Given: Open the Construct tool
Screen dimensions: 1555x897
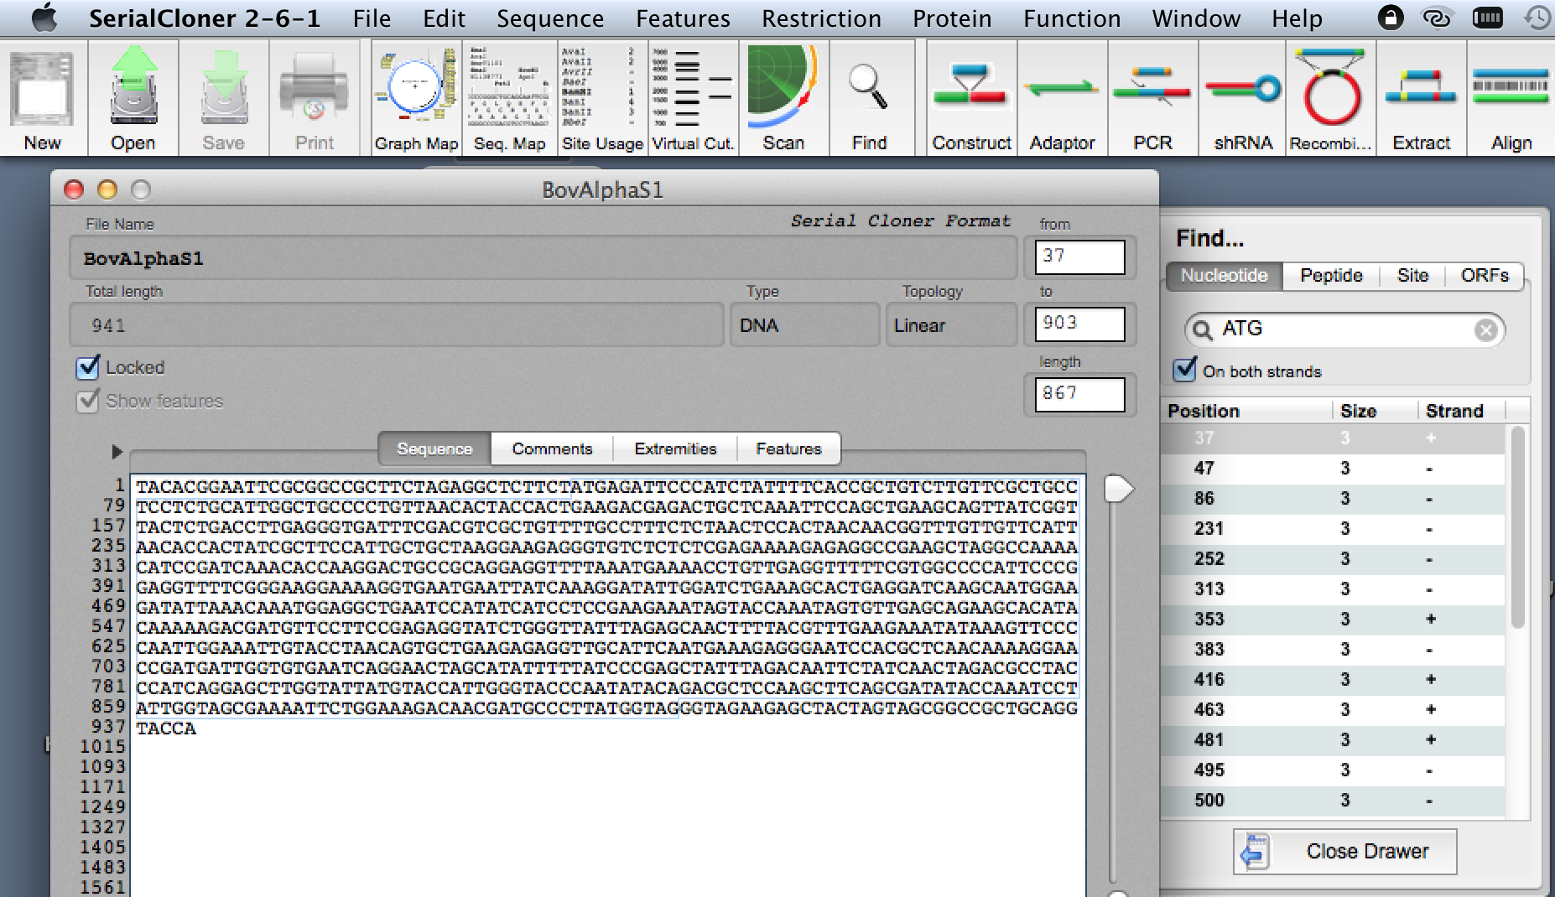Looking at the screenshot, I should click(971, 99).
